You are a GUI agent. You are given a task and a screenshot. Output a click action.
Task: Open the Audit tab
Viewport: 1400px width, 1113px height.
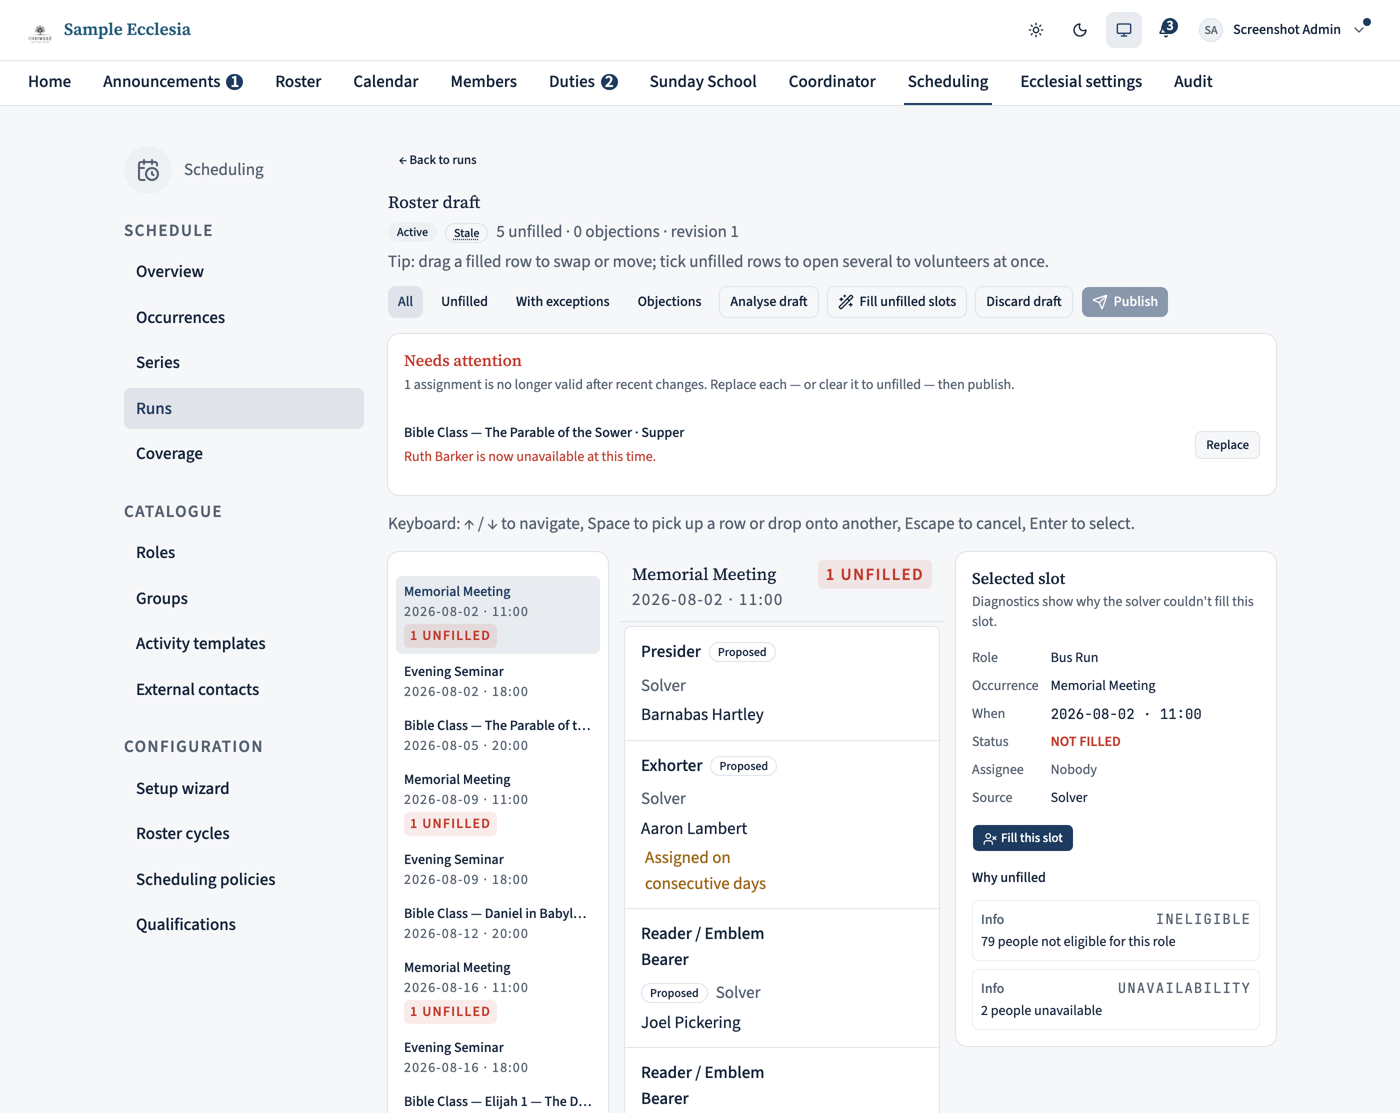1193,82
